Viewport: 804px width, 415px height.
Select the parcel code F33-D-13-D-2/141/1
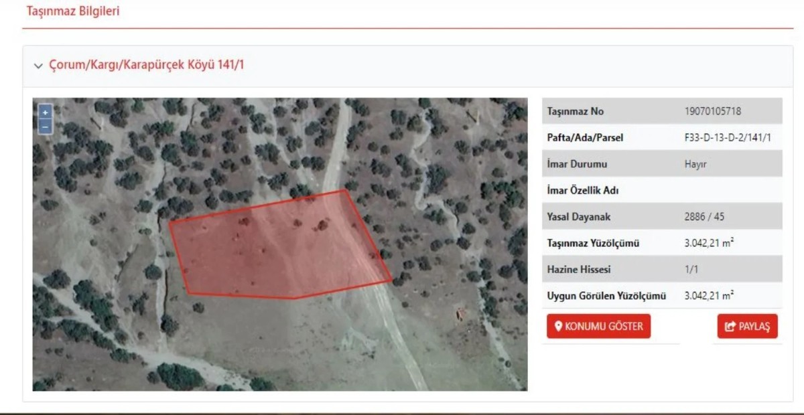728,138
